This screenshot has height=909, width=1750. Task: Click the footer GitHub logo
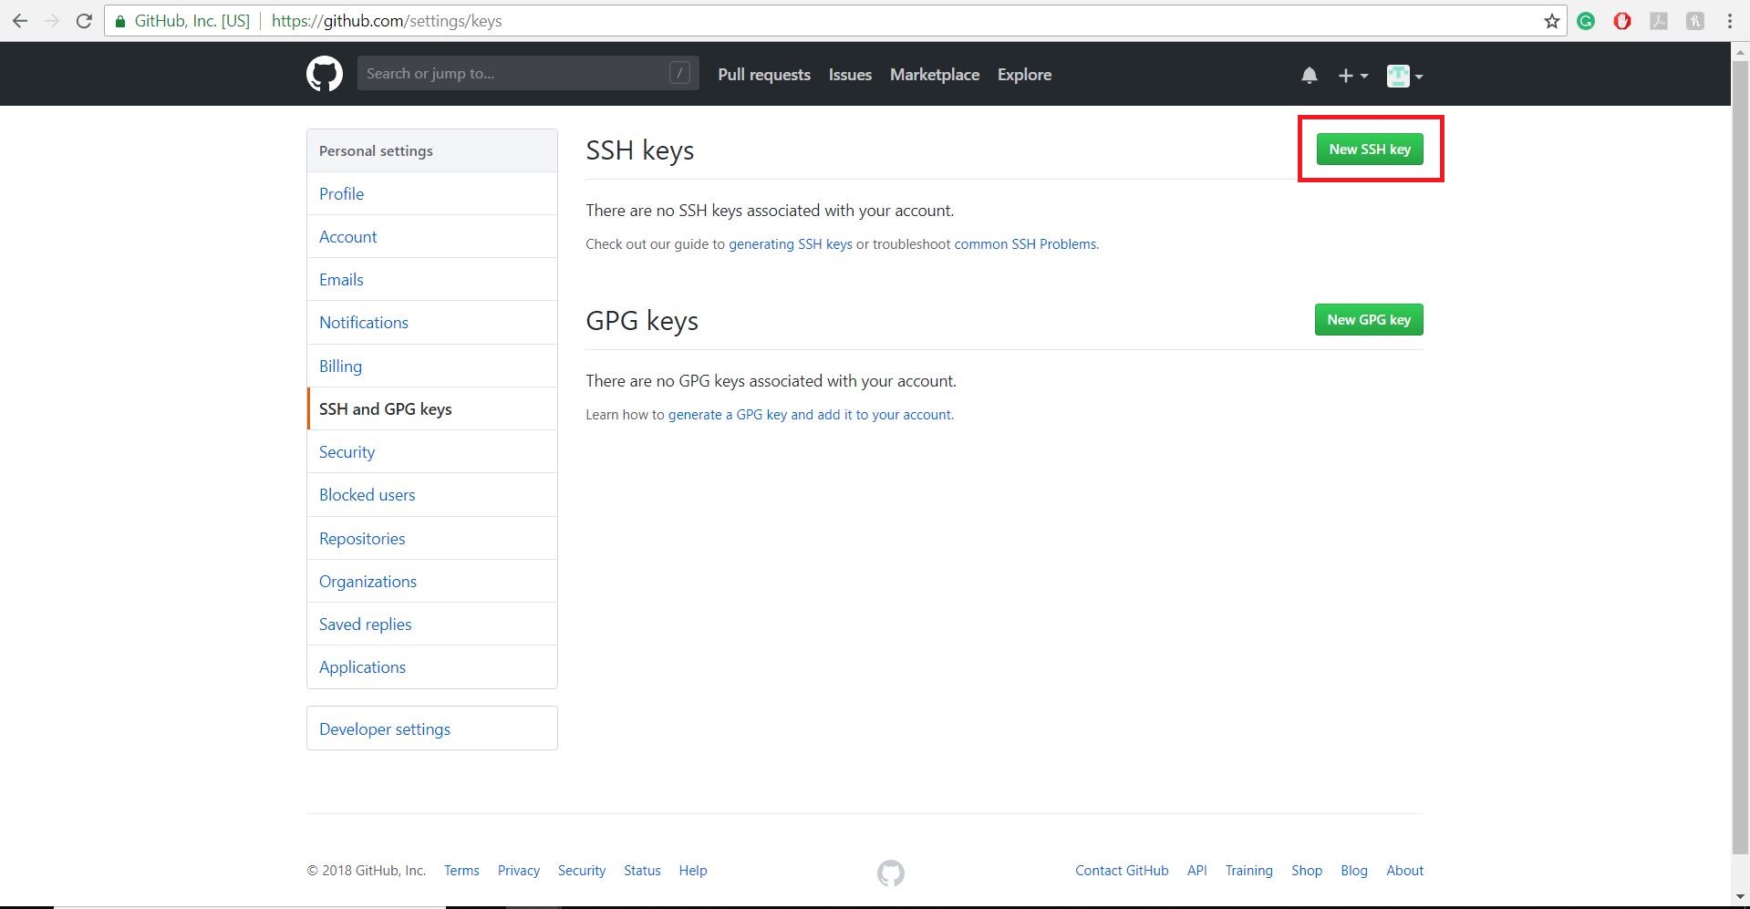point(891,873)
